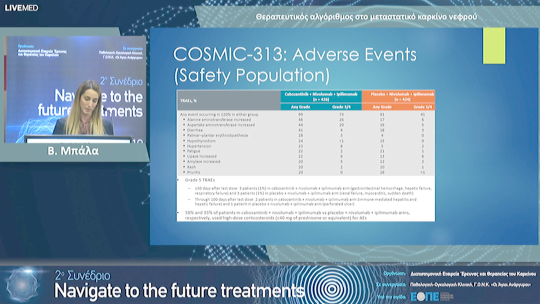Click the Navigate to the future treatments banner title

[x=179, y=290]
